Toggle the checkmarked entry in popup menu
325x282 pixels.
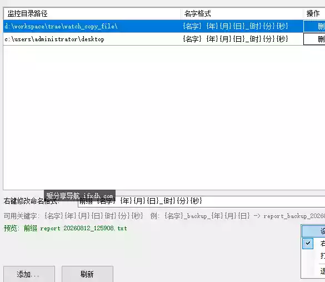pos(313,244)
